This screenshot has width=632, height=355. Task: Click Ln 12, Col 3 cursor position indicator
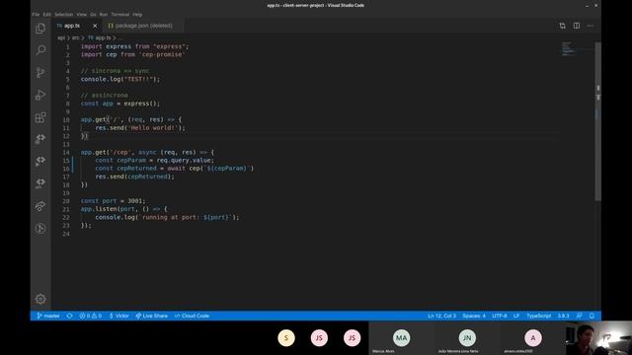[441, 316]
